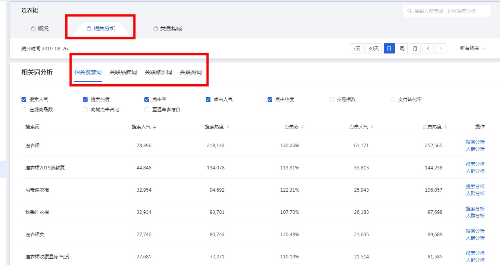Open 搜索分析 for 吊带连衣裙 row
Image resolution: width=500 pixels, height=265 pixels.
click(475, 187)
